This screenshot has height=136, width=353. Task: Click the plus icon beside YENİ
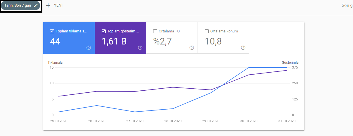[48, 5]
